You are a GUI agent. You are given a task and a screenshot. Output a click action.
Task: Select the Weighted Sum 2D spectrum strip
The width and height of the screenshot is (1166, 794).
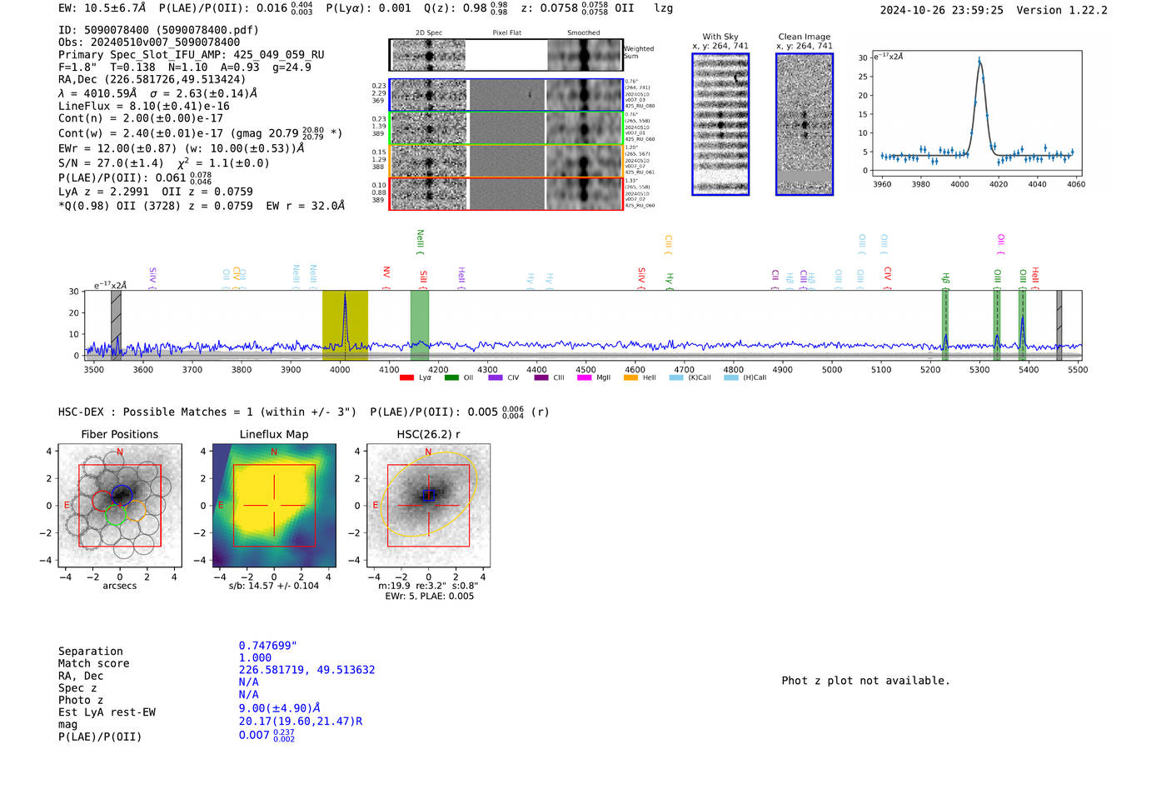click(506, 55)
